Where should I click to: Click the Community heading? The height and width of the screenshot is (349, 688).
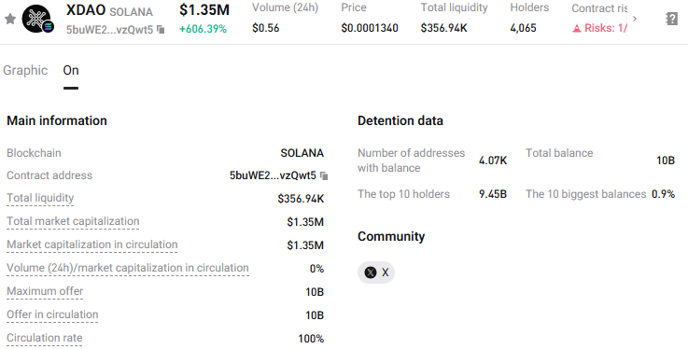point(391,236)
